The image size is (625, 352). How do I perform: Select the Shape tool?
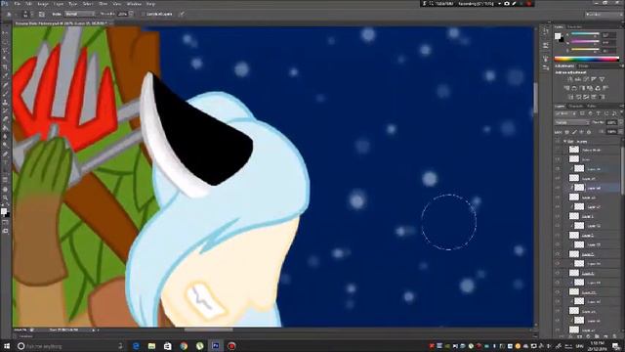pos(5,180)
